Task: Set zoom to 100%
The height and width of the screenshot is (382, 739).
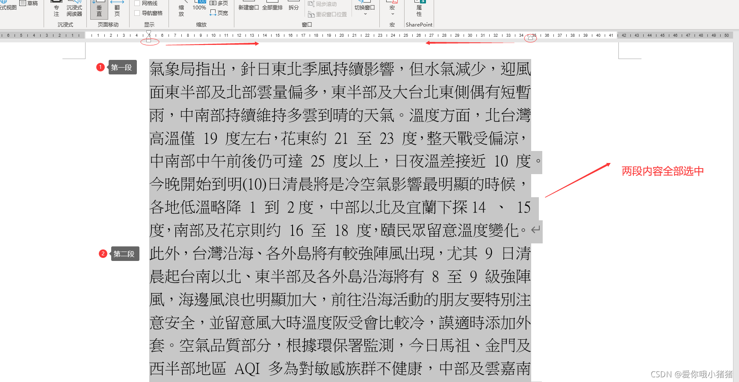Action: (199, 6)
